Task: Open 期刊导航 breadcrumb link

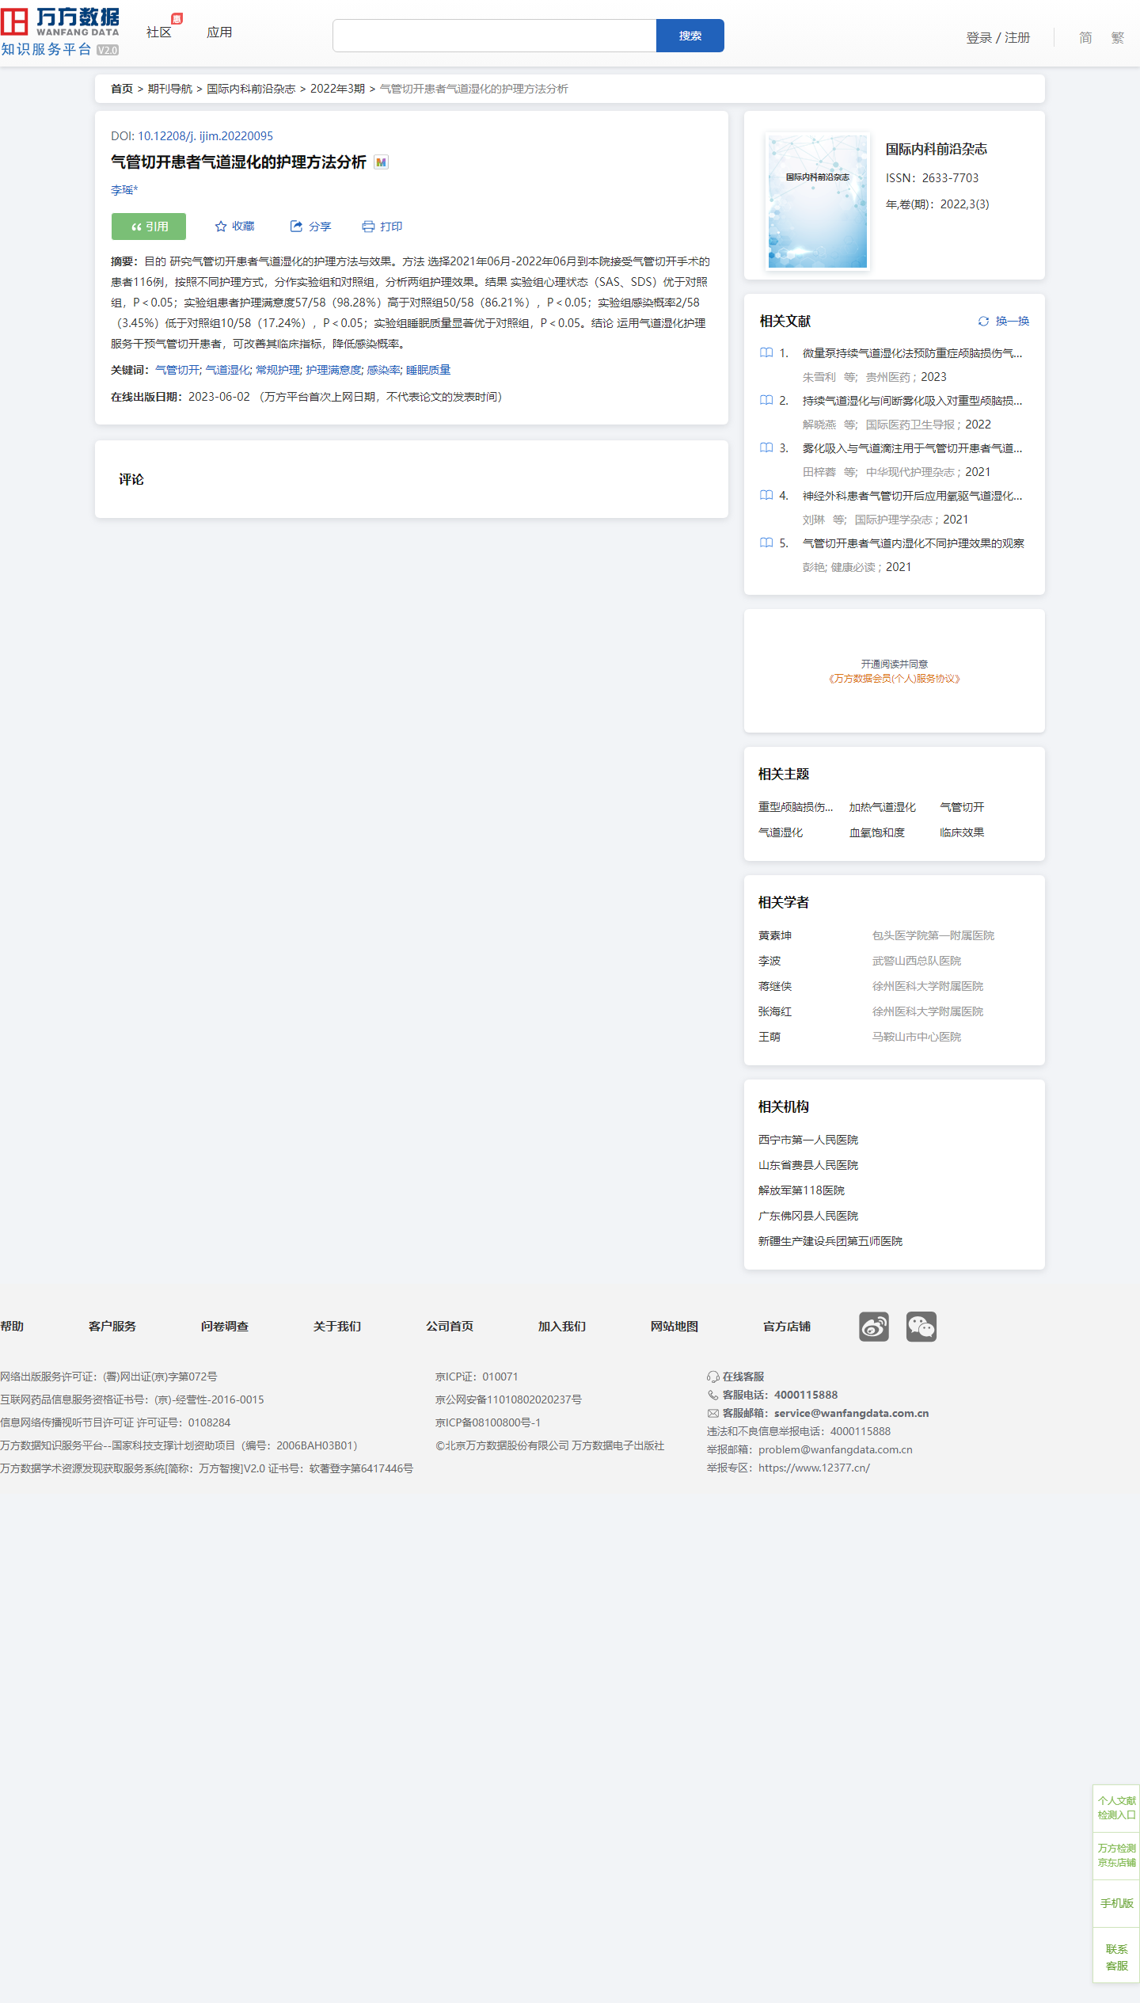Action: pos(170,89)
